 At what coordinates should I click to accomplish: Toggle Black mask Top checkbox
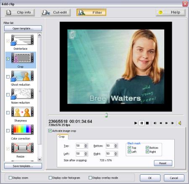point(129,148)
